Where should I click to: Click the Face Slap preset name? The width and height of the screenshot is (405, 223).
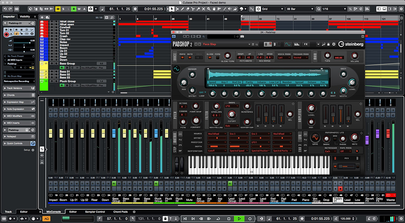(x=211, y=44)
